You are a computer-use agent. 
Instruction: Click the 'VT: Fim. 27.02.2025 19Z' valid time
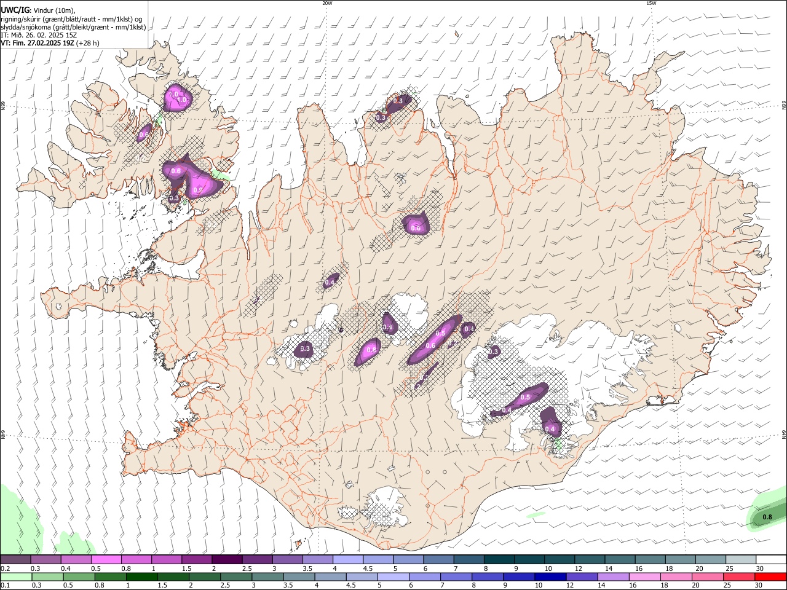(38, 43)
